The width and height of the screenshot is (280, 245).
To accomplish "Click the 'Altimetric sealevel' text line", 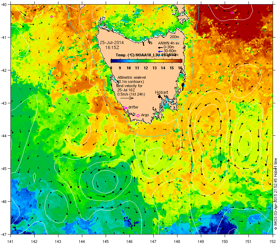I will [x=132, y=77].
